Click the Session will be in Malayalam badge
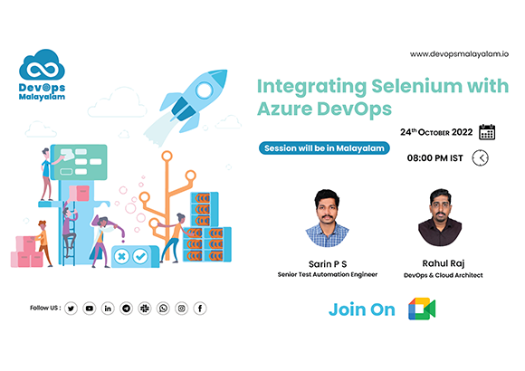Viewport: 525px width, 371px height. tap(324, 148)
